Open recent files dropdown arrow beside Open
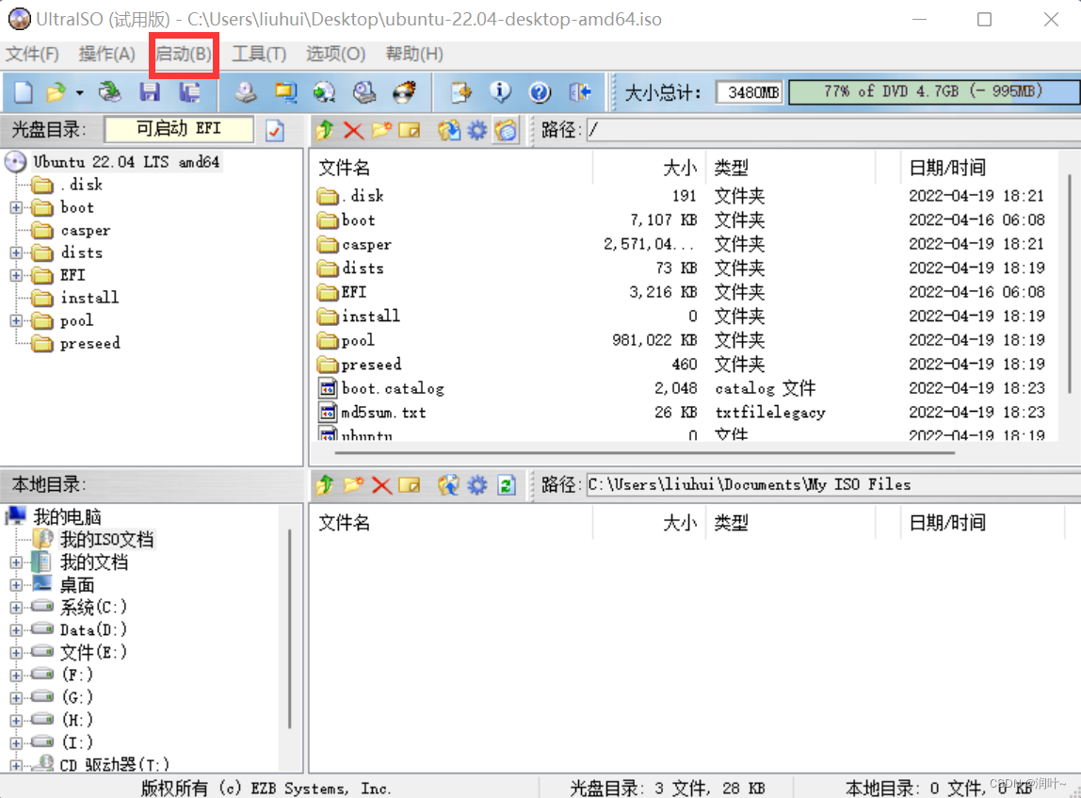The image size is (1081, 798). (x=79, y=92)
